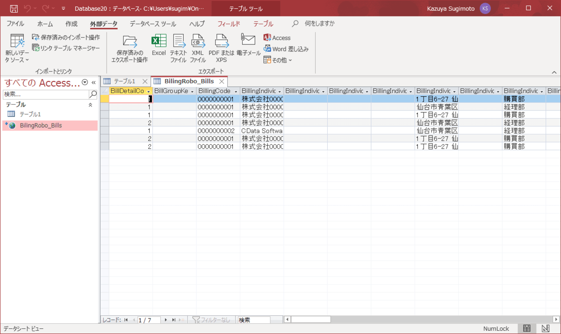Screen dimensions: 561x334
Task: Click the record number box 1 / 7
Action: tap(149, 320)
